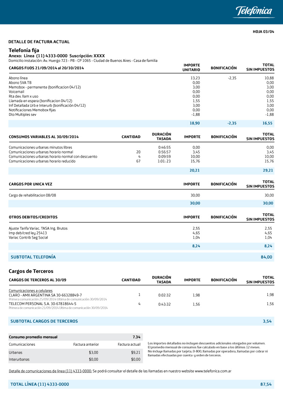Select the 'CARGOS DE TERCEROS AL 30/09' header
The width and height of the screenshot is (283, 400).
coord(38,280)
